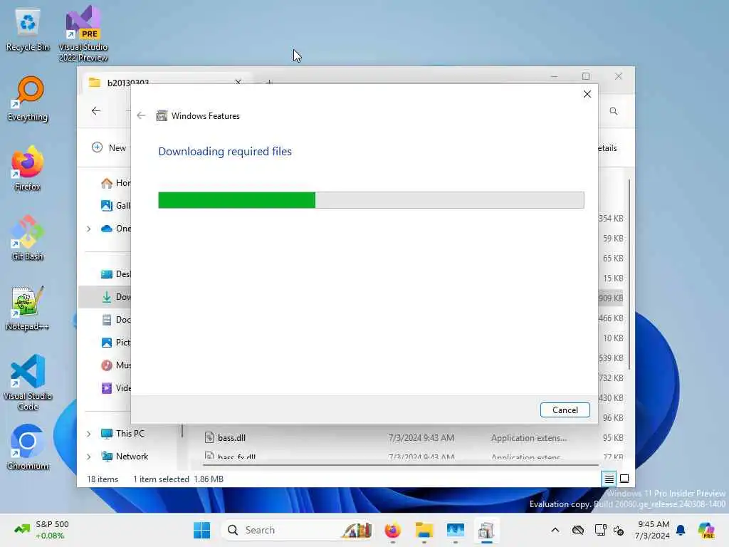Open File Explorer from taskbar
Image resolution: width=729 pixels, height=547 pixels.
pos(424,530)
